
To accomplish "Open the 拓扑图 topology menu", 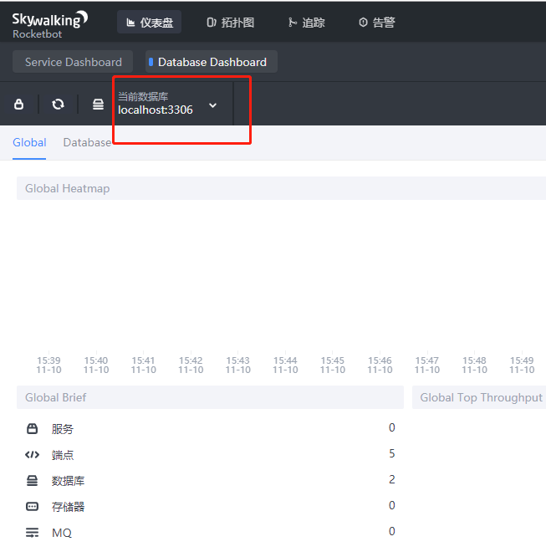I will tap(231, 23).
